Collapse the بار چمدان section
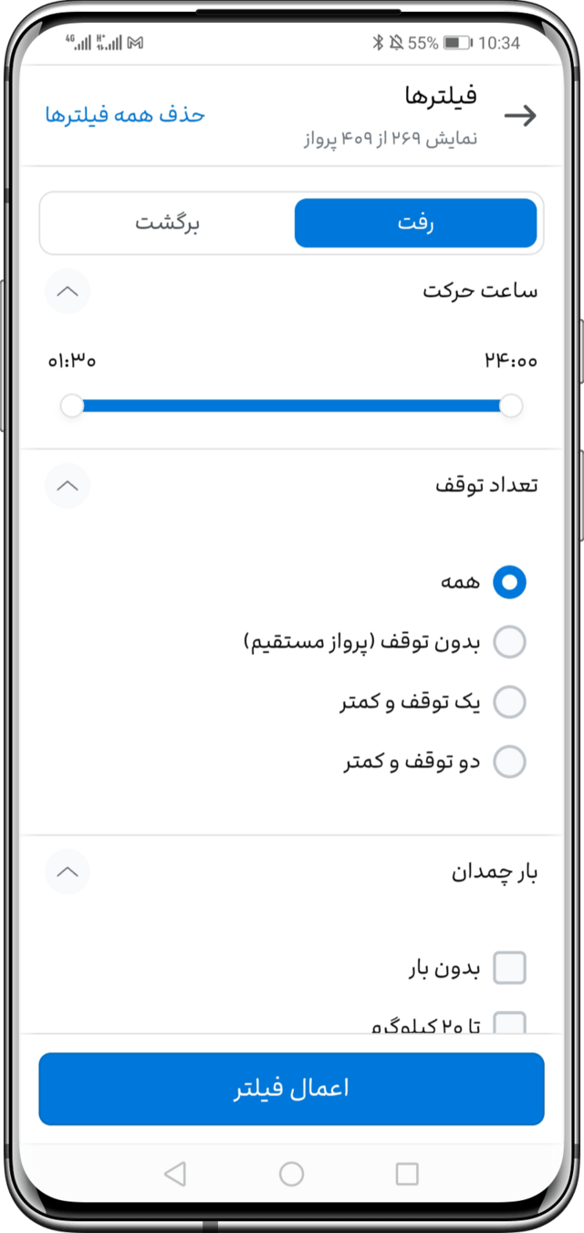This screenshot has width=584, height=1233. pyautogui.click(x=68, y=872)
